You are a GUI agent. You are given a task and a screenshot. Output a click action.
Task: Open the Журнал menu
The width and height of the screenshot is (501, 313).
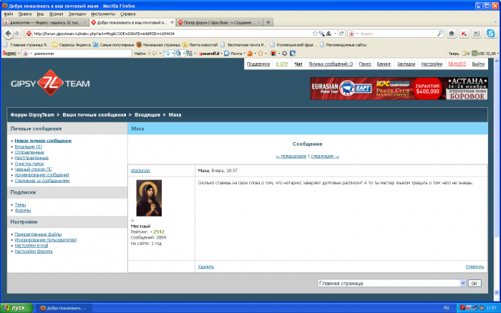[x=56, y=14]
